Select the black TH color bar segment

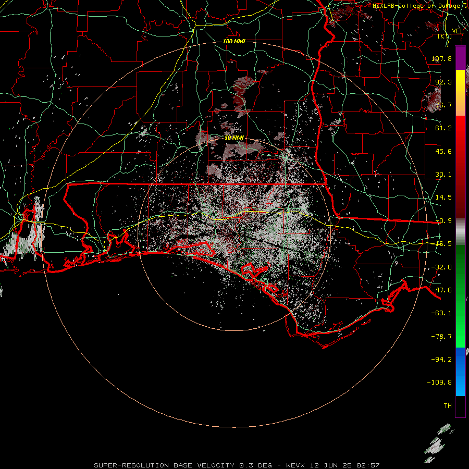click(x=460, y=406)
